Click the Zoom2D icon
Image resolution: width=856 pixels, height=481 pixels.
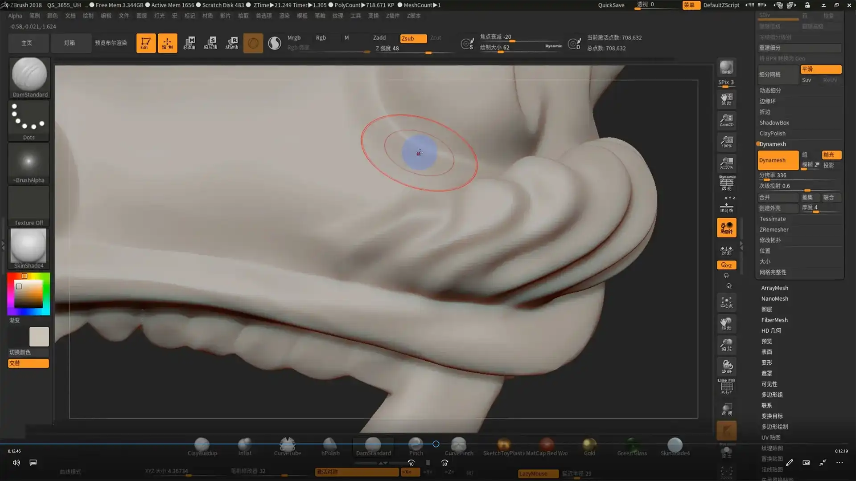point(726,120)
